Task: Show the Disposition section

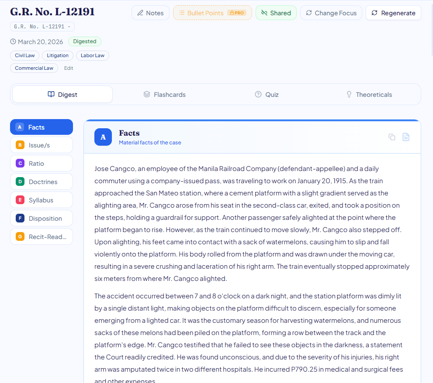Action: click(42, 219)
